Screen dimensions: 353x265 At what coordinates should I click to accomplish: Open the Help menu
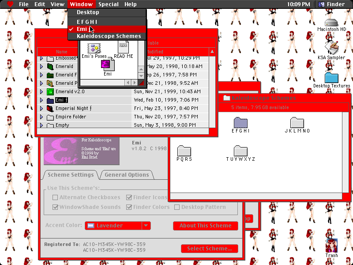130,4
